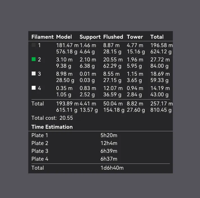Click the 810.45 g total weight

(x=161, y=110)
